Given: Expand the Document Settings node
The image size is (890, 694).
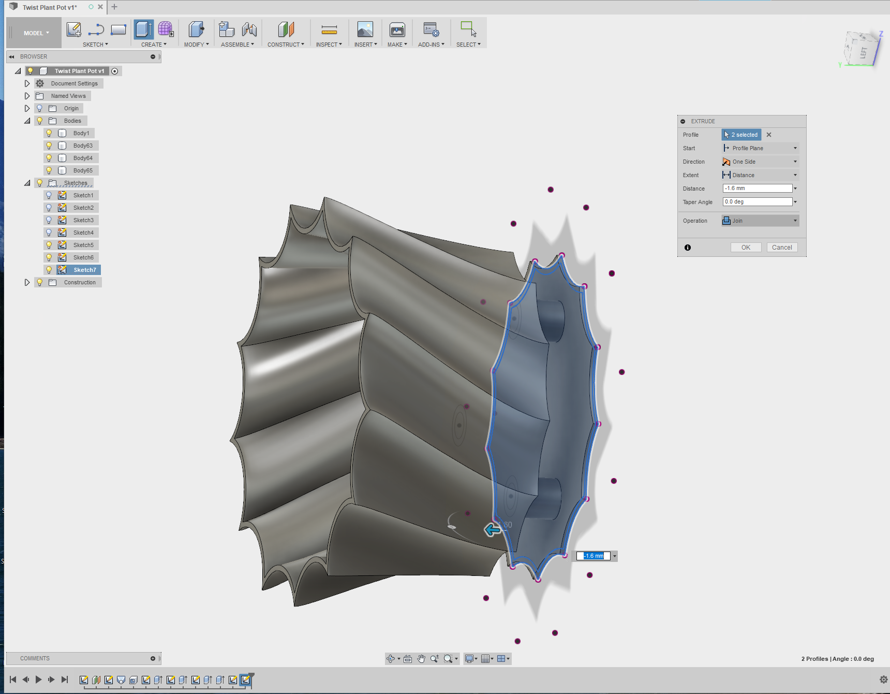Looking at the screenshot, I should (x=27, y=83).
